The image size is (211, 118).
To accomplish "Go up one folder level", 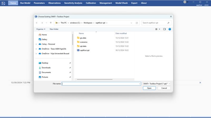I will point(51,23).
